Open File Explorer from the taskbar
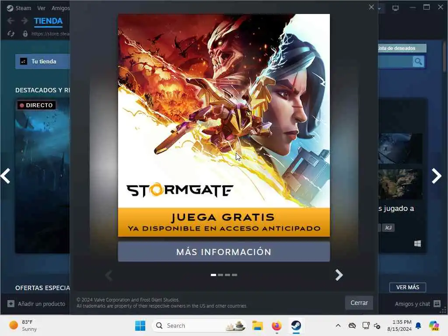The width and height of the screenshot is (448, 336). pyautogui.click(x=257, y=325)
